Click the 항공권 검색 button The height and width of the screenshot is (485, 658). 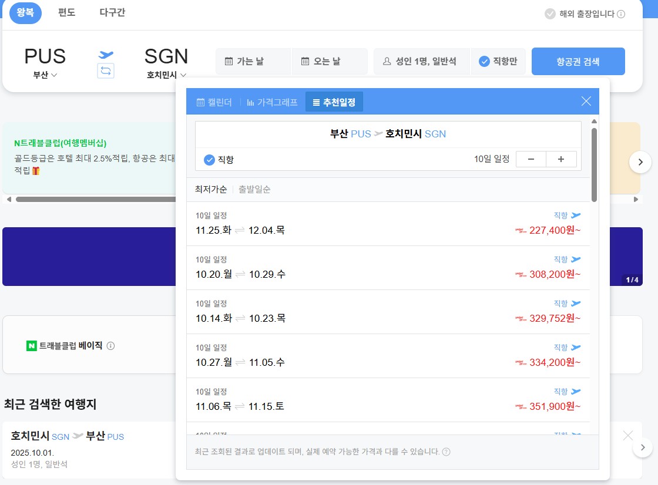tap(578, 61)
